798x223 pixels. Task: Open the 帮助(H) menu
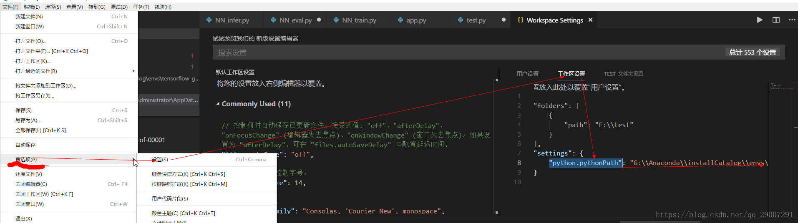pos(163,7)
